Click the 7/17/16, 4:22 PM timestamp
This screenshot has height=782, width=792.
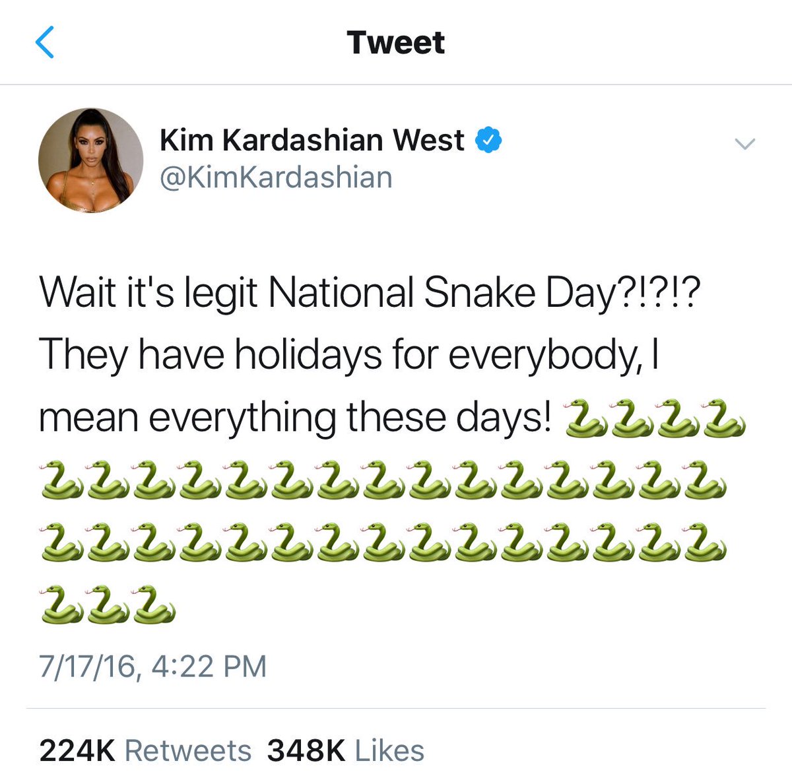(x=153, y=666)
